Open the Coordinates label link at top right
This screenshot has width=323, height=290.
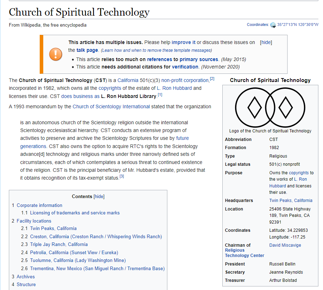258,24
